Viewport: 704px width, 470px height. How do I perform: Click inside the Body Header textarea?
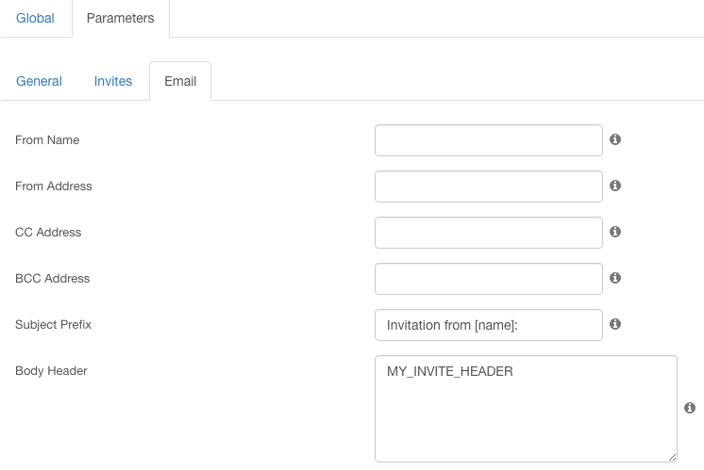click(x=526, y=409)
